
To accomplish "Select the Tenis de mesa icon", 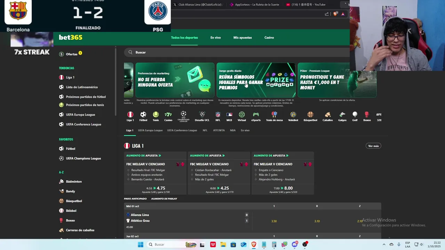I will 274,116.
